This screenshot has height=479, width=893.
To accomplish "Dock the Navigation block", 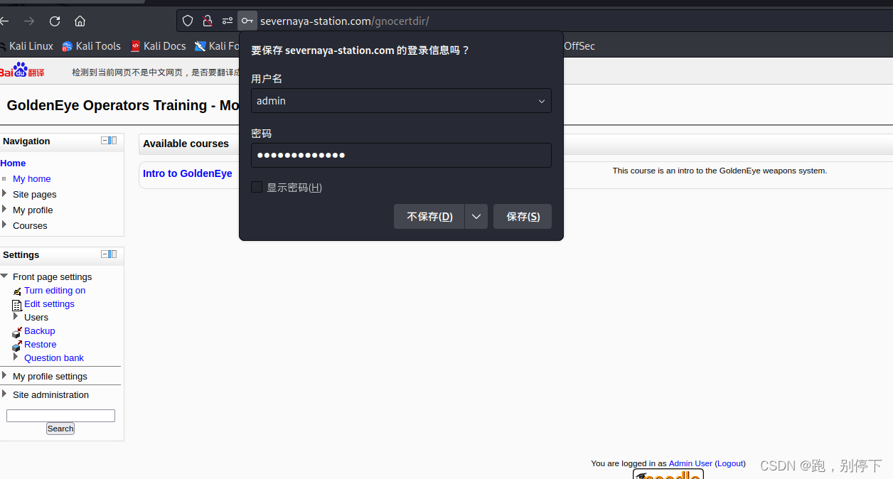I will [113, 141].
